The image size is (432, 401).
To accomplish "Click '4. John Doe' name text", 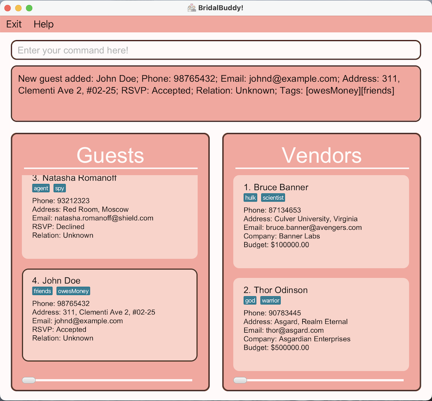I will tap(56, 281).
